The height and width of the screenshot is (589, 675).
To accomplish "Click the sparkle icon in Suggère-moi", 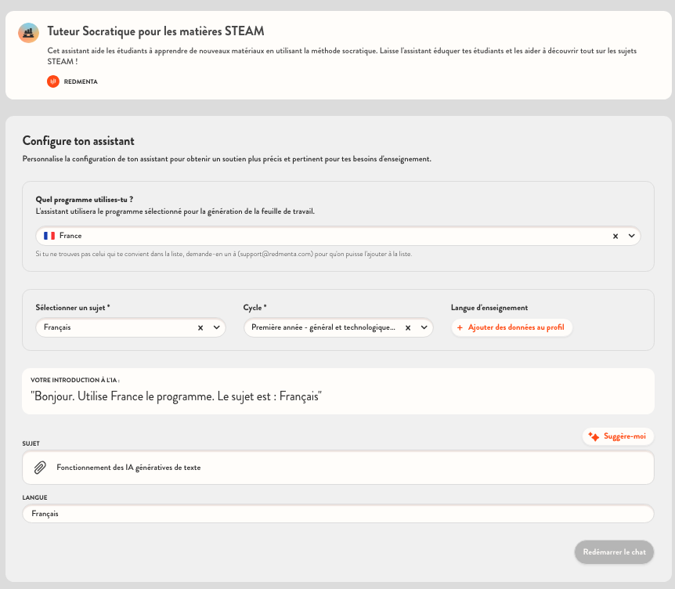I will (x=594, y=436).
